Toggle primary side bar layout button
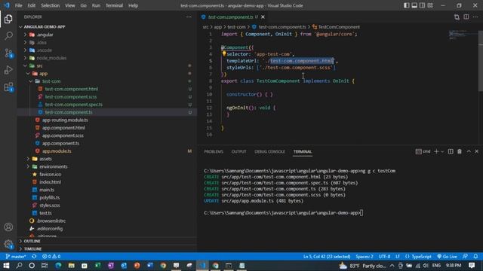This screenshot has height=271, width=483. coord(407,5)
